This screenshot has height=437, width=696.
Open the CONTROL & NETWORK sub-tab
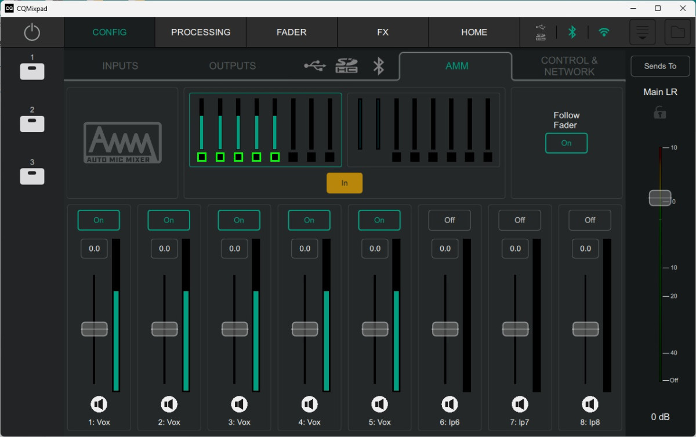pyautogui.click(x=569, y=66)
